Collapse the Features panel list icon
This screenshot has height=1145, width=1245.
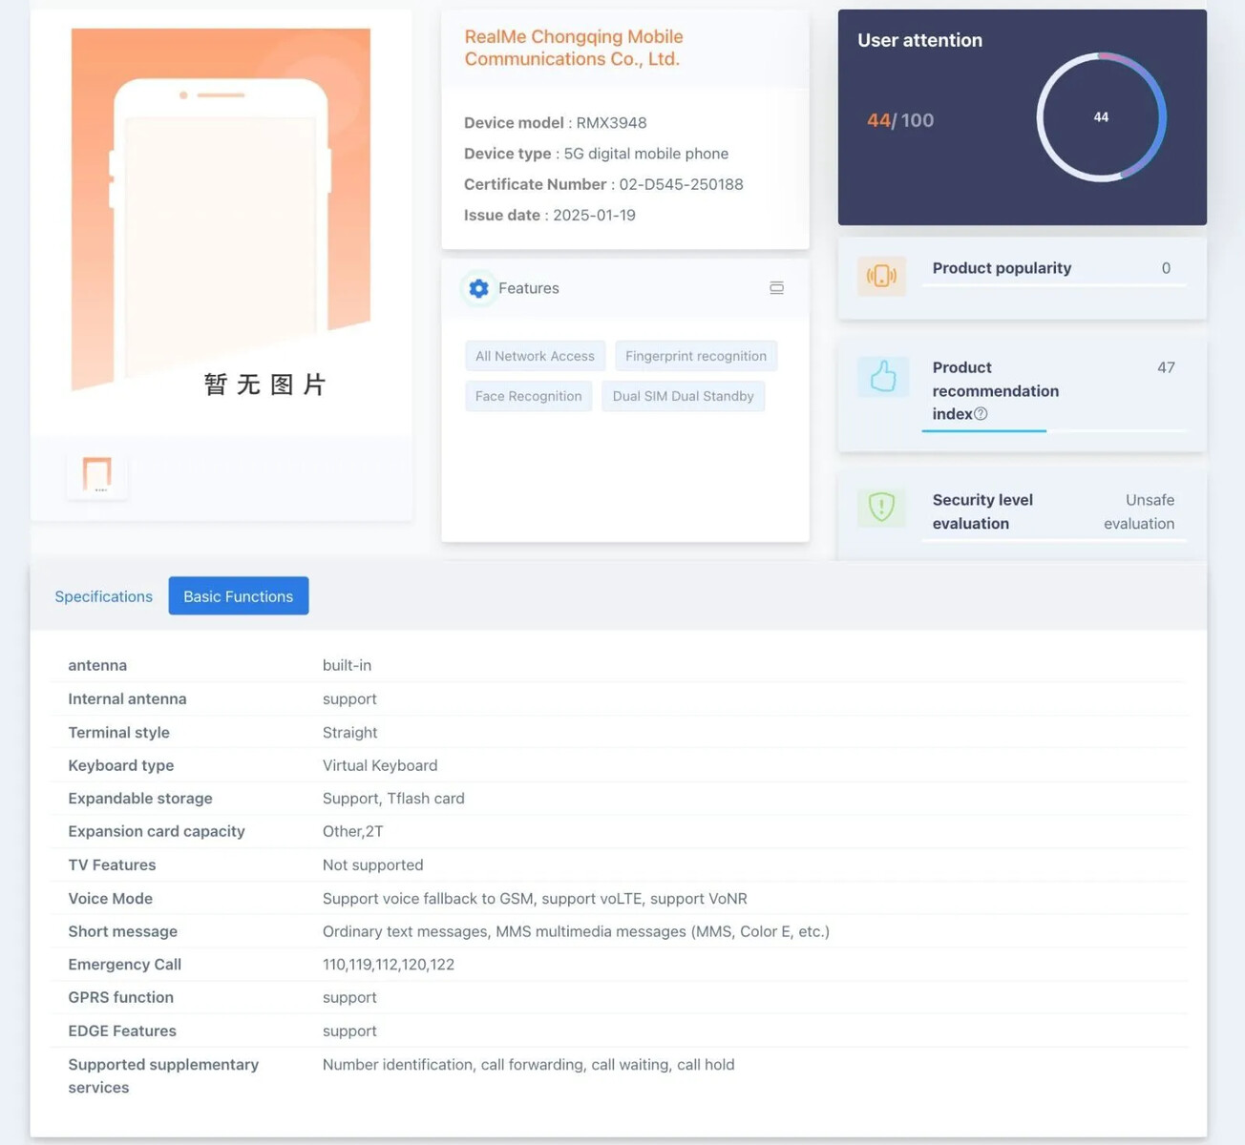(x=776, y=288)
